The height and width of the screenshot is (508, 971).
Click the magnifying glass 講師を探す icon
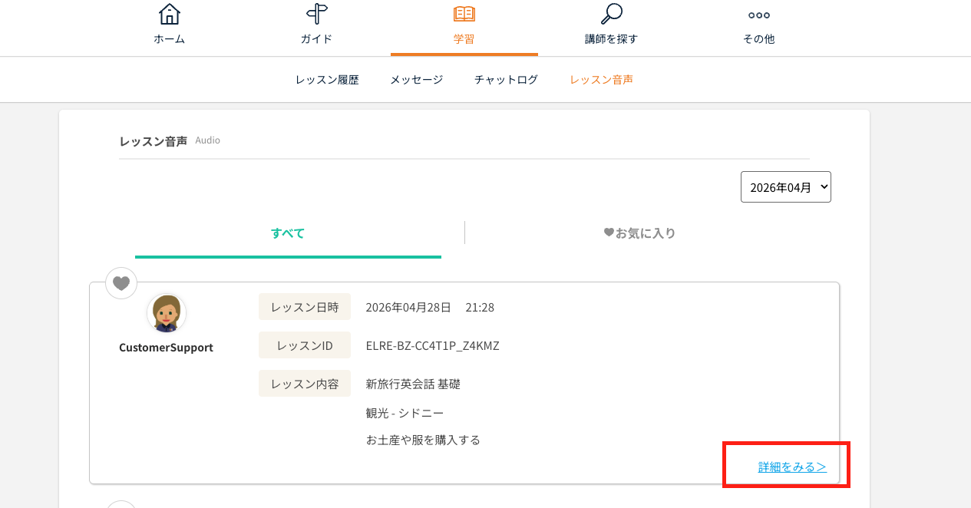tap(611, 15)
